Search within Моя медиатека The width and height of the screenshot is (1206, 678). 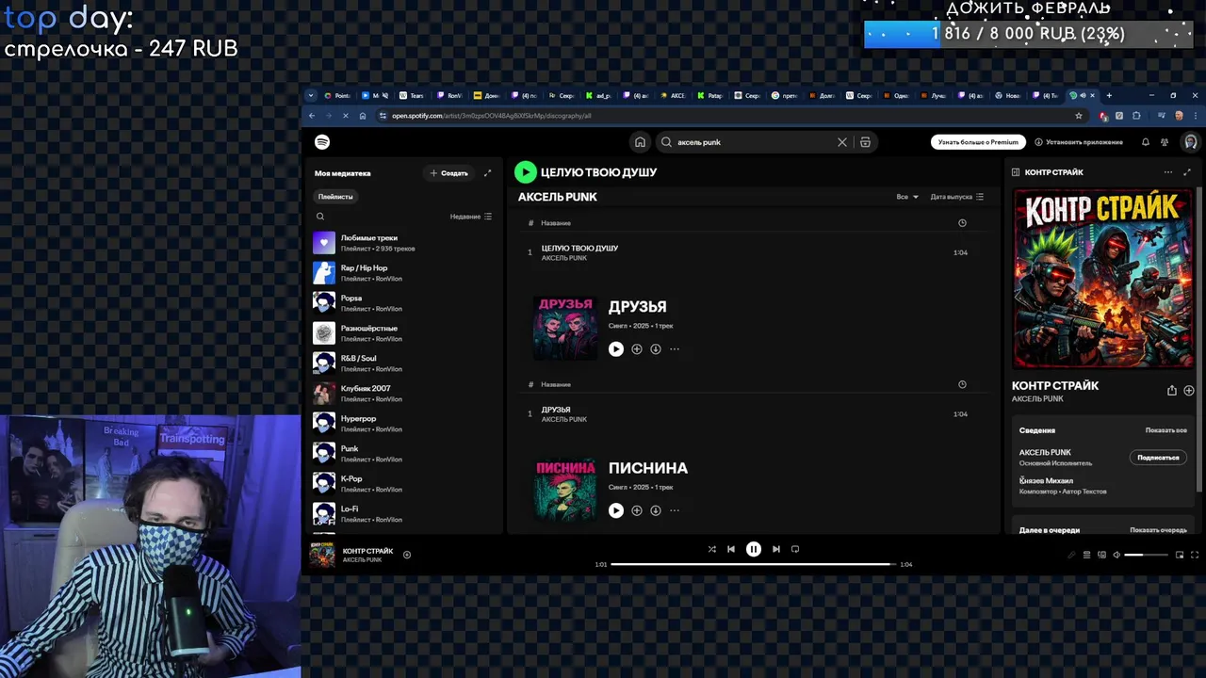click(x=320, y=217)
